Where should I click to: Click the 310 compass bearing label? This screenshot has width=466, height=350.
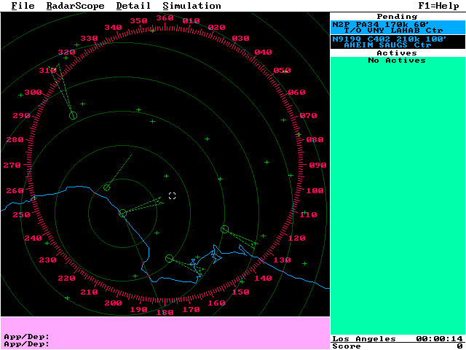click(47, 71)
